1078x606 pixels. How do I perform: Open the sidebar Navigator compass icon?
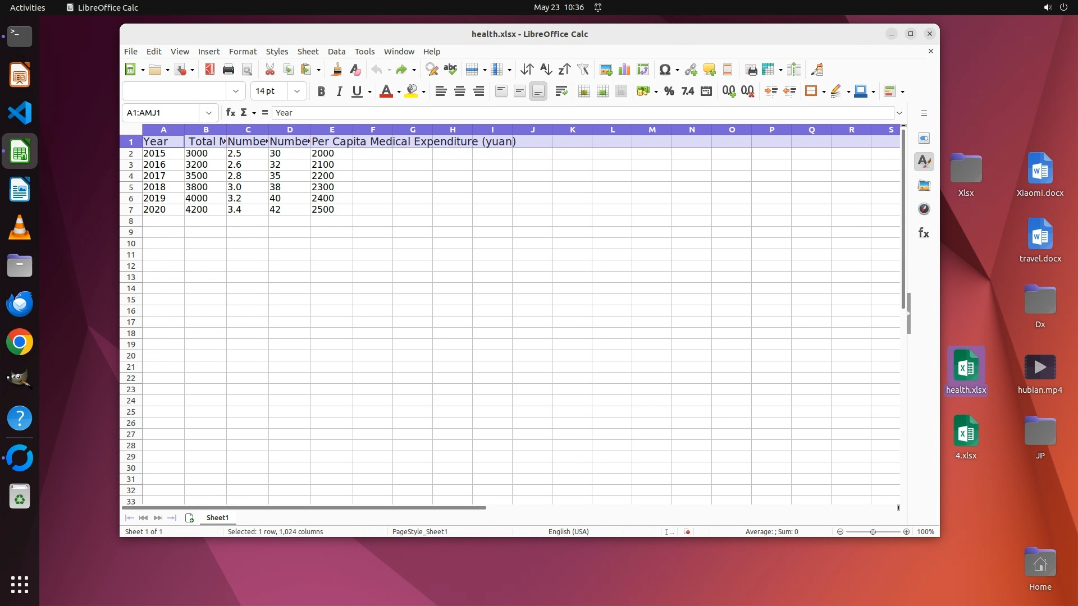click(924, 209)
